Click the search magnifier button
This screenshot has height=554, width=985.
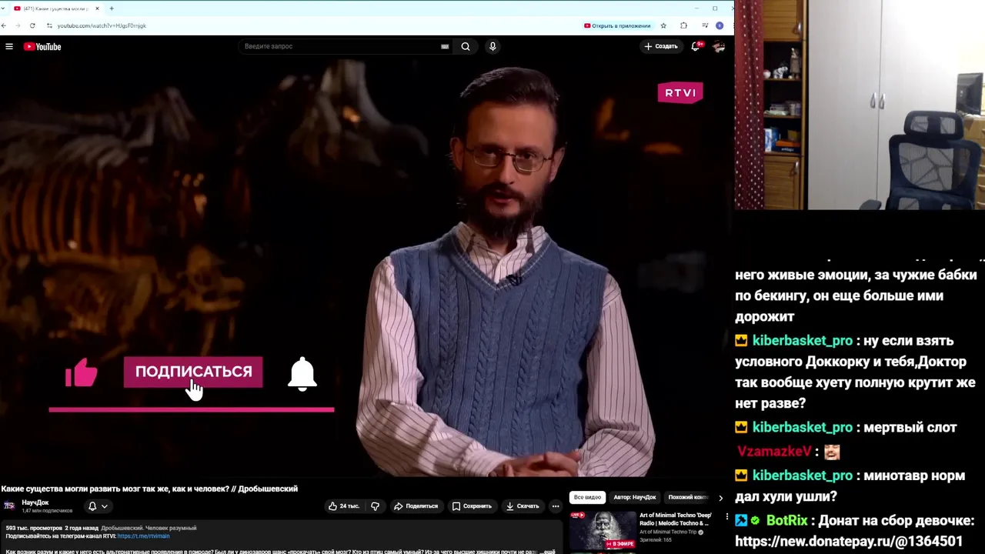point(466,46)
